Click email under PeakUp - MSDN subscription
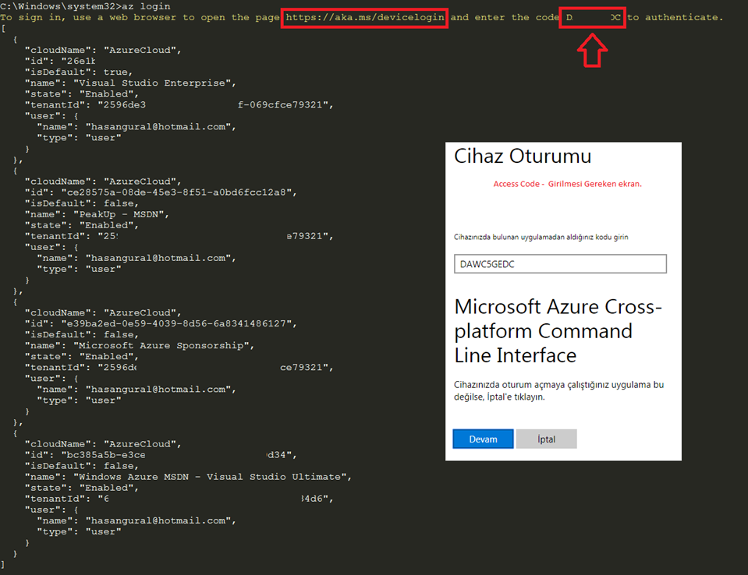This screenshot has width=748, height=575. [158, 258]
